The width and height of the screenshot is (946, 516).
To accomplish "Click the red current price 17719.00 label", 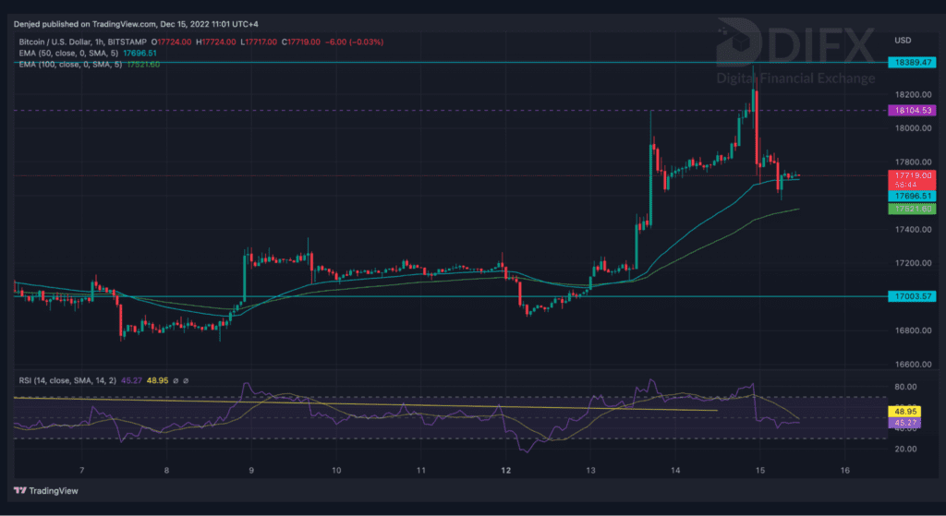I will [912, 175].
